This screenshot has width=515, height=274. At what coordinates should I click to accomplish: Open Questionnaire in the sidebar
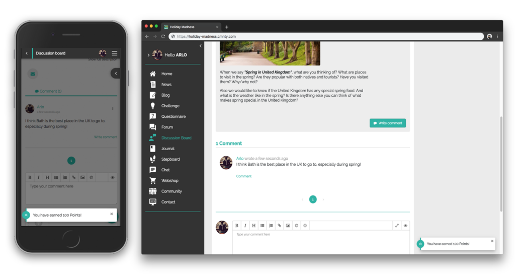click(x=173, y=116)
